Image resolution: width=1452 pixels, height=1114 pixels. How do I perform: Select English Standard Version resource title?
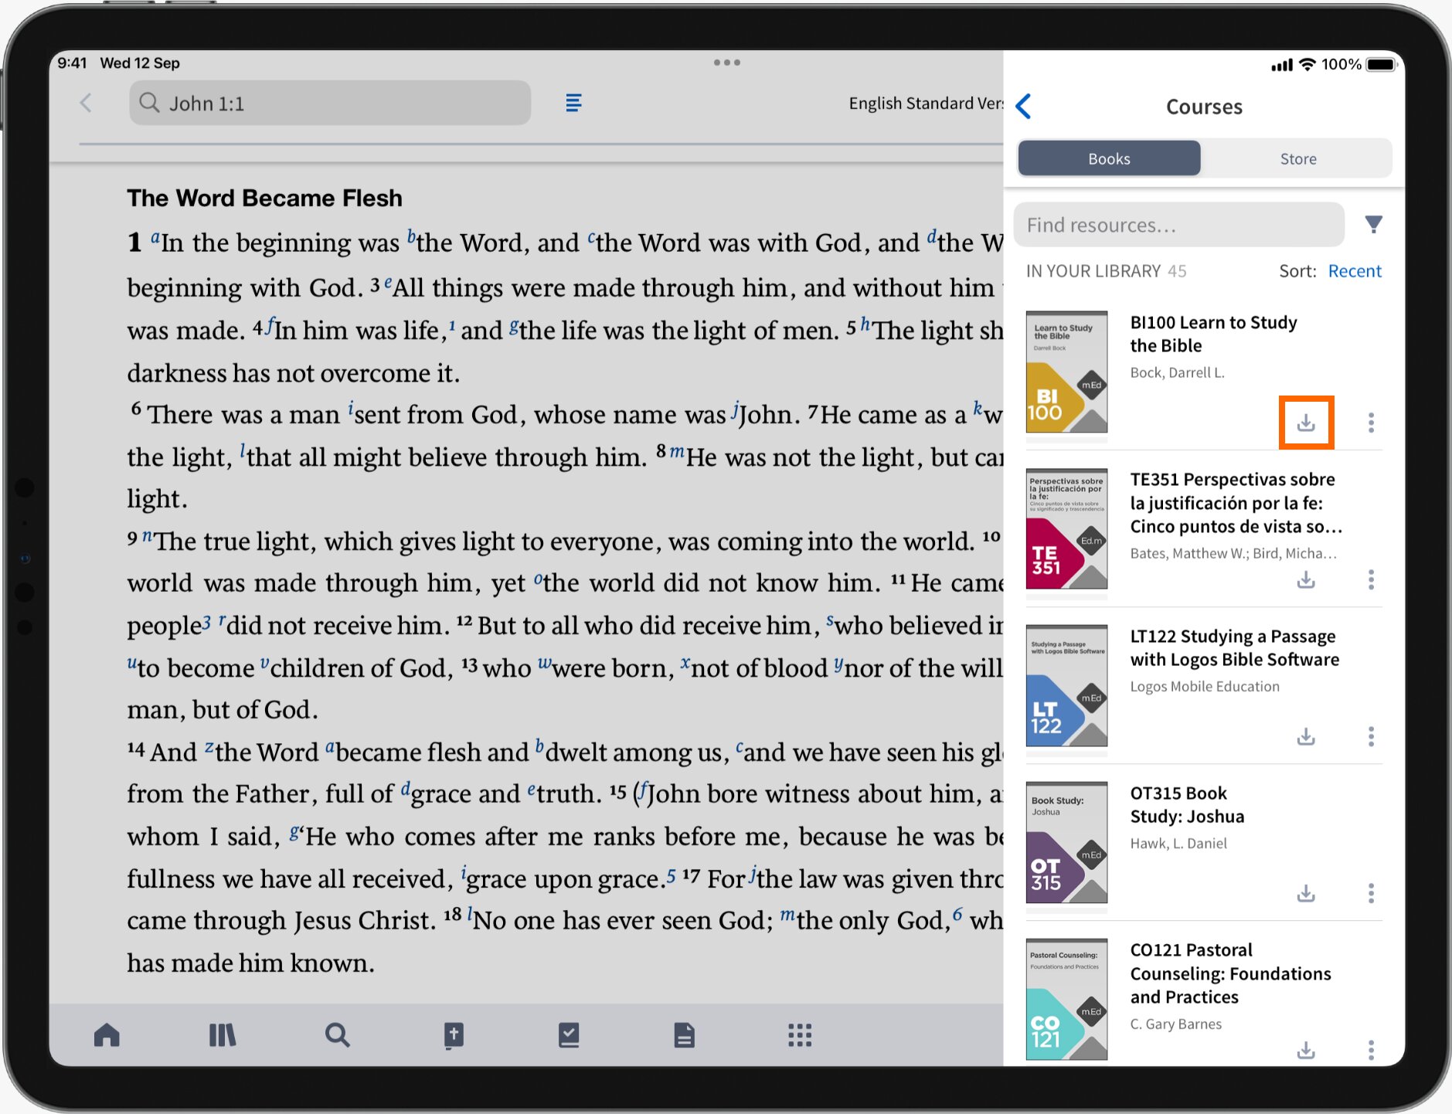pyautogui.click(x=926, y=104)
